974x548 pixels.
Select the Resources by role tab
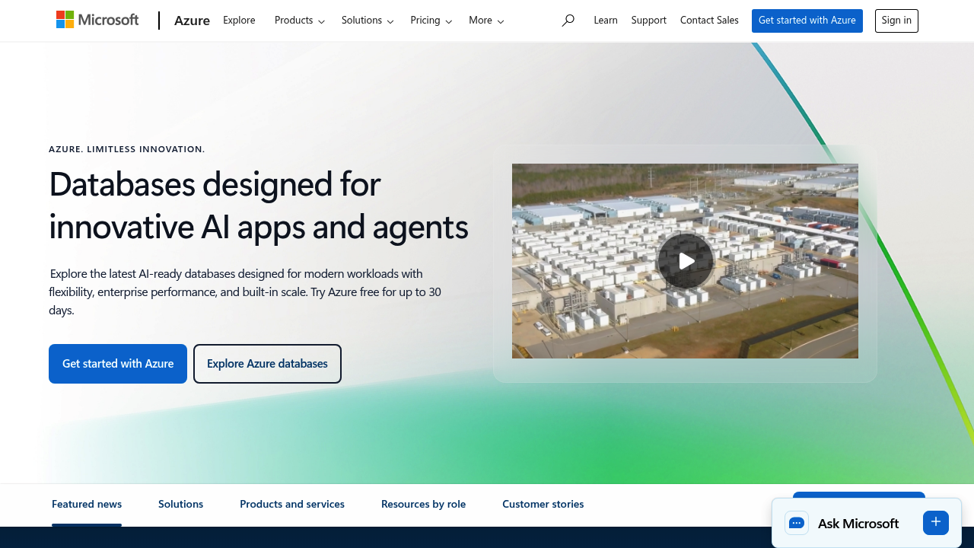click(x=423, y=504)
